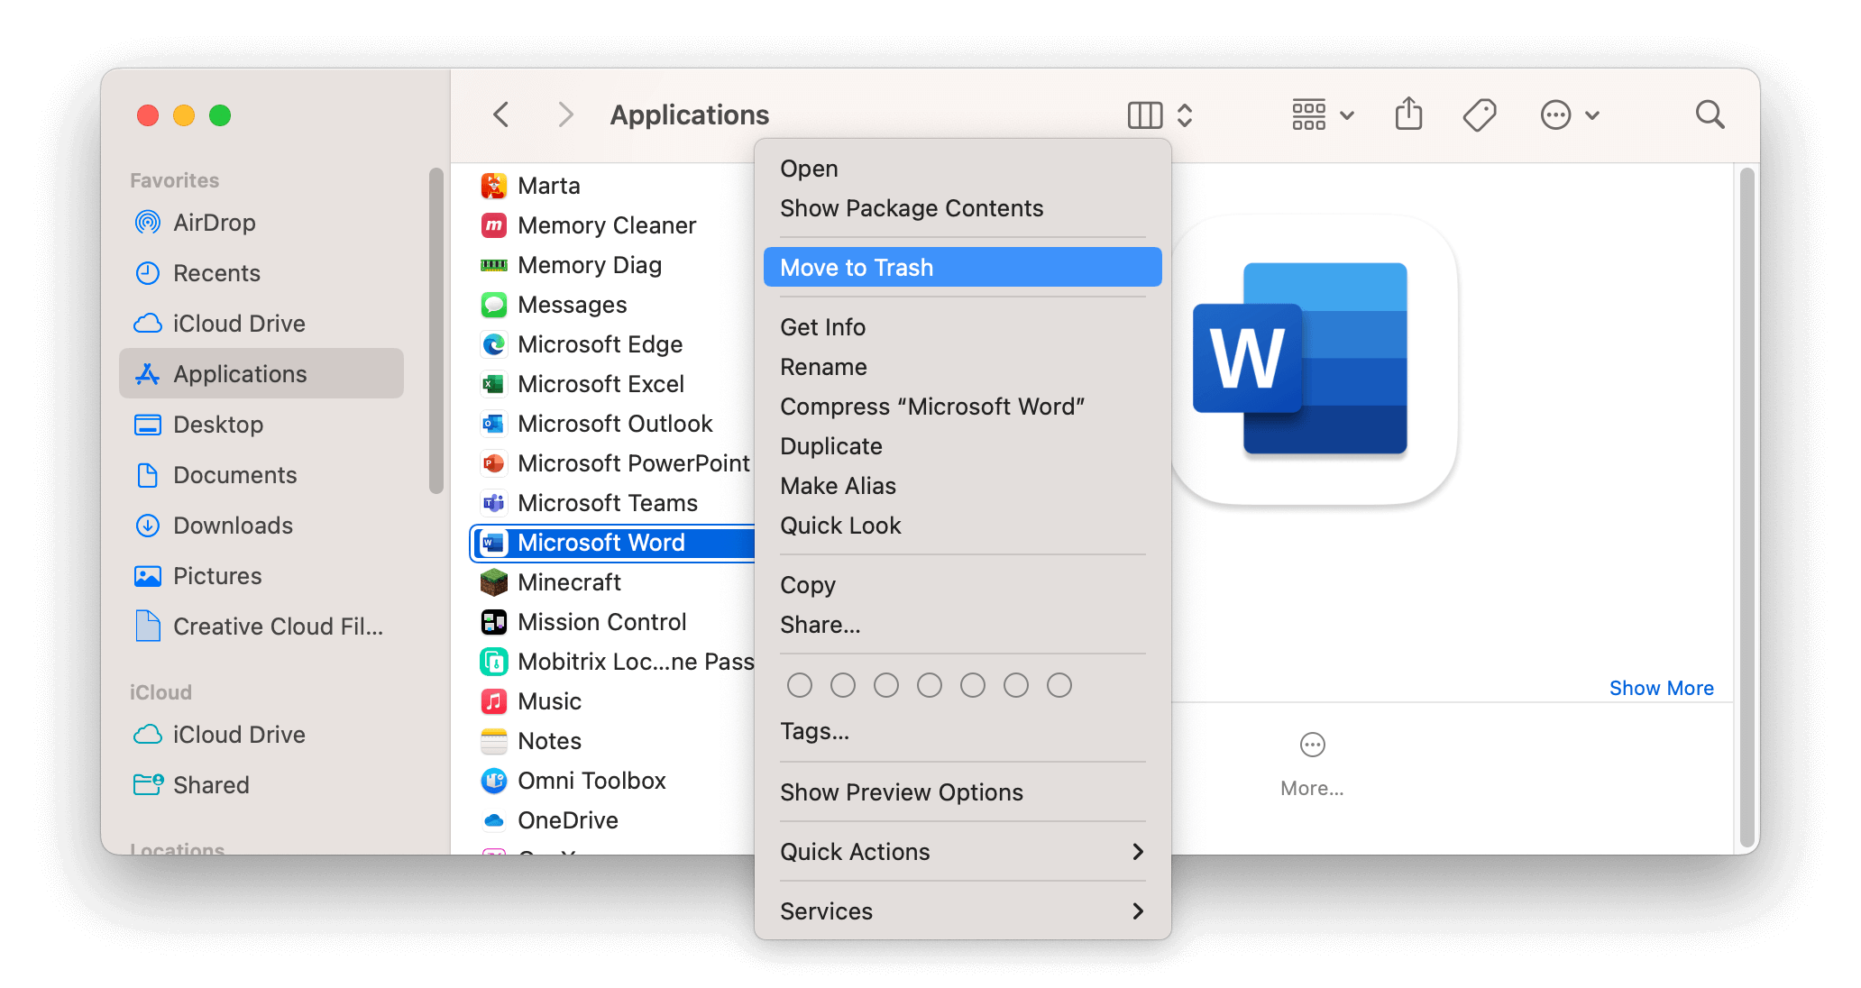The height and width of the screenshot is (988, 1861).
Task: Select Mobitrix phone passcode app
Action: [613, 662]
